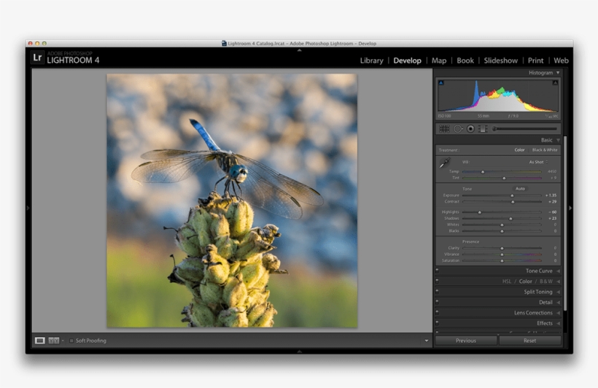Expand the Lens Corrections panel
Image resolution: width=598 pixels, height=388 pixels.
(x=558, y=312)
